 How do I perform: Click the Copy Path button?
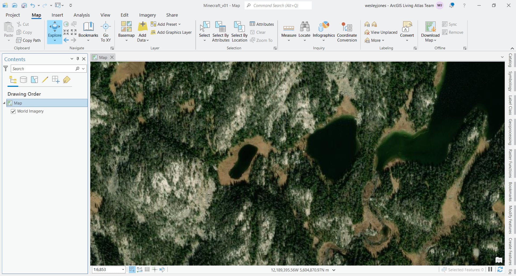28,40
